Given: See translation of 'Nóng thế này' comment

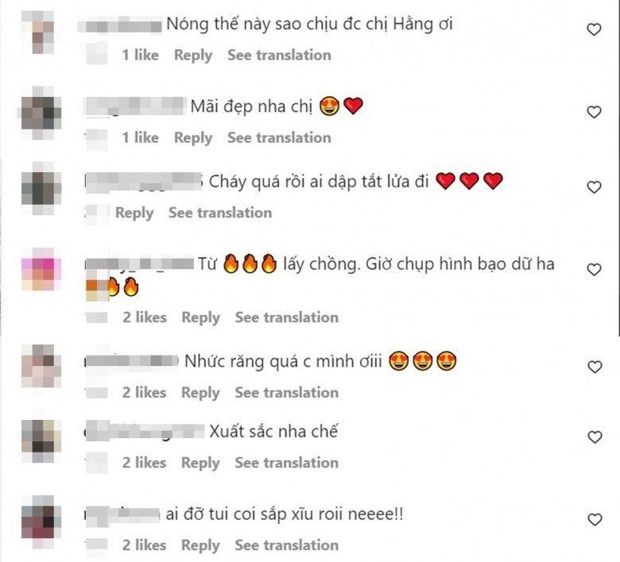Looking at the screenshot, I should click(279, 55).
